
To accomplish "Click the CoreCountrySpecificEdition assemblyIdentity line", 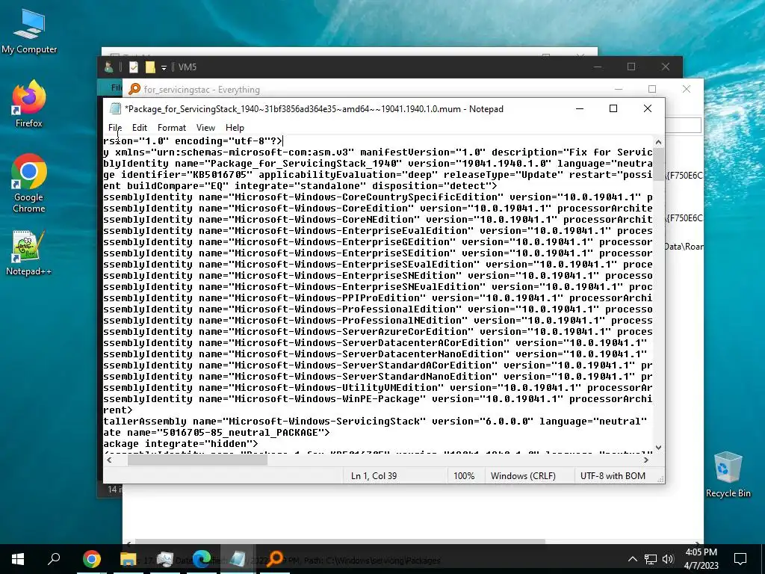I will (377, 197).
